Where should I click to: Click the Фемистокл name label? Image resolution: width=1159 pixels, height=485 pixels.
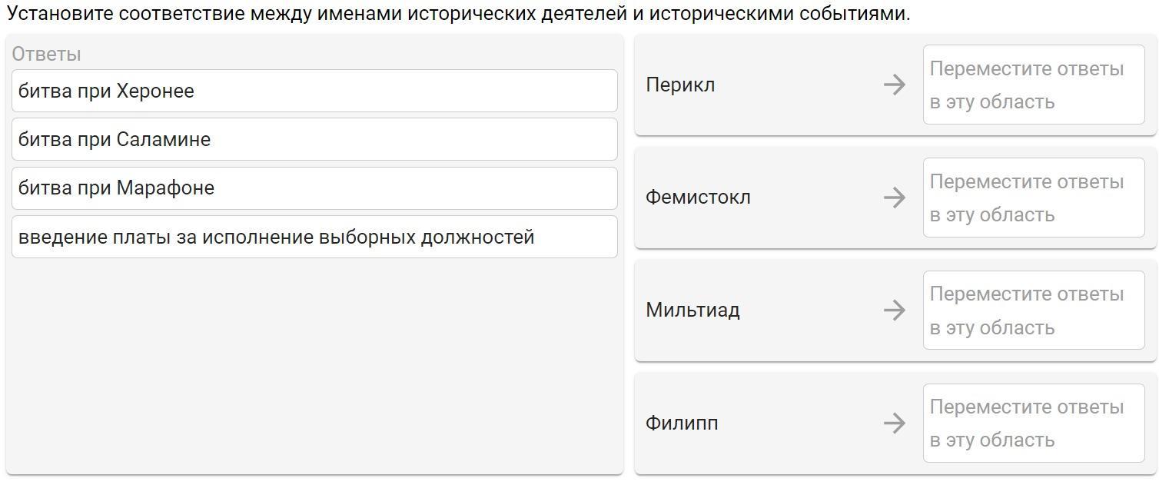698,198
